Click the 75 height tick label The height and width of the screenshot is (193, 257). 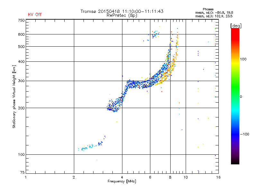point(22,172)
